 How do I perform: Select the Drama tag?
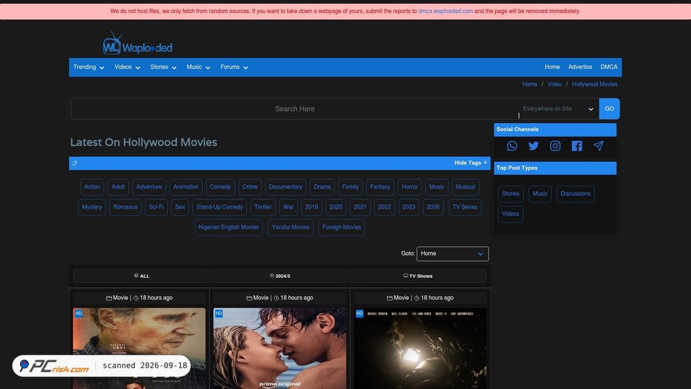322,187
